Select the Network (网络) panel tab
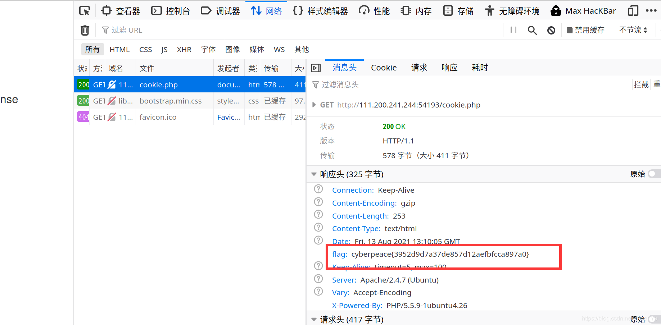This screenshot has height=325, width=661. (x=266, y=11)
